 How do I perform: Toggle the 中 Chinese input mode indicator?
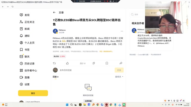click(x=169, y=101)
